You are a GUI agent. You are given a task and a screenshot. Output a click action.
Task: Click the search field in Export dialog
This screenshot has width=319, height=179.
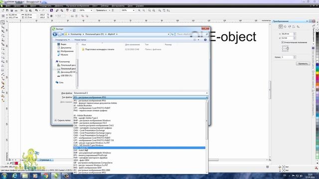[x=192, y=34]
